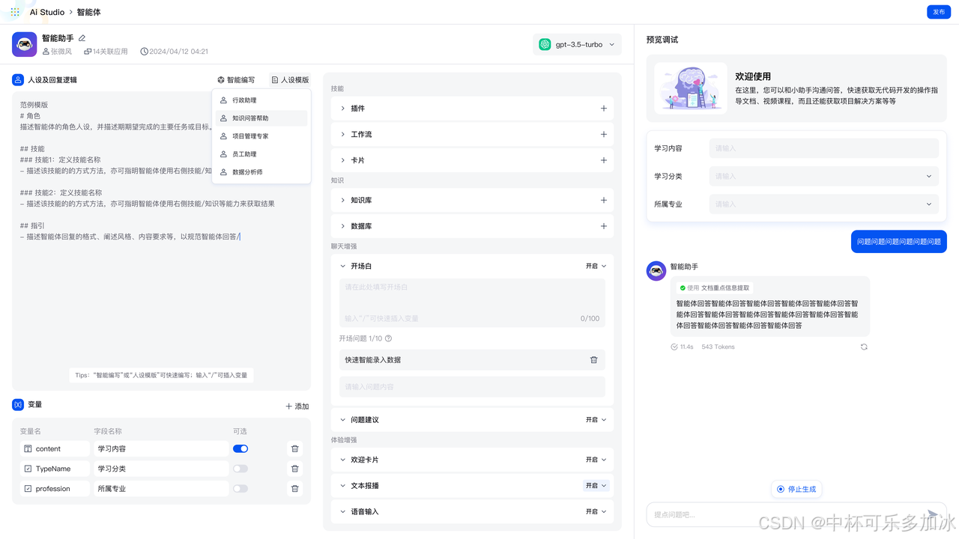Add a new 插件 with the plus icon

[x=603, y=109]
